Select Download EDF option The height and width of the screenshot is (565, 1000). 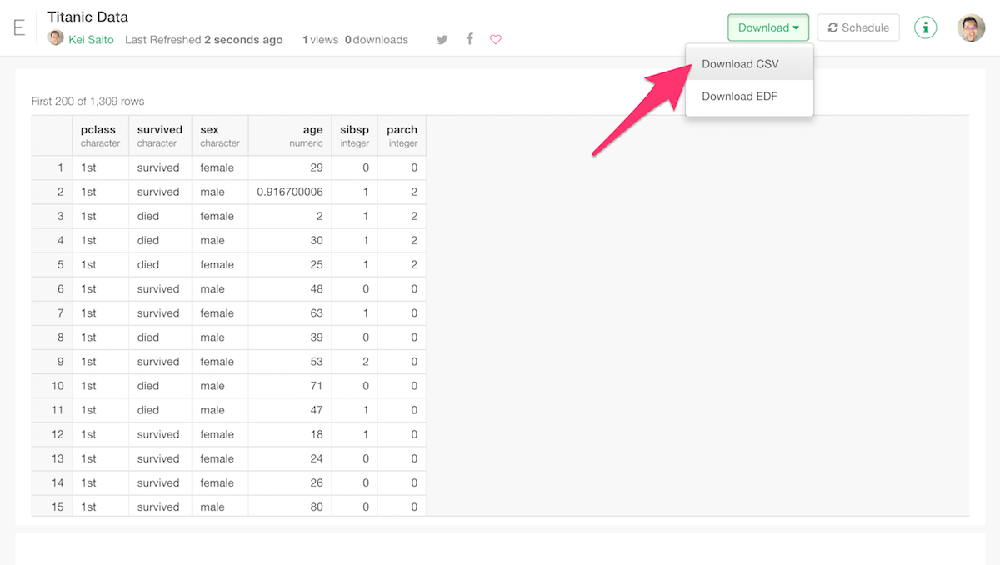[739, 97]
